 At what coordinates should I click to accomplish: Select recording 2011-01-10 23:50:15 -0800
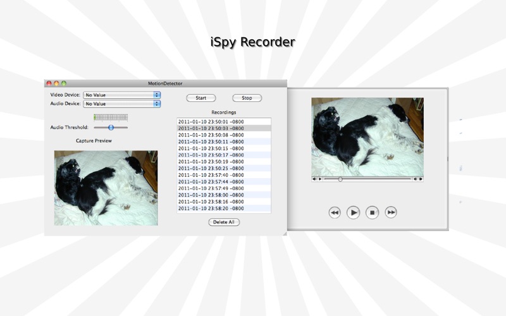(x=224, y=149)
